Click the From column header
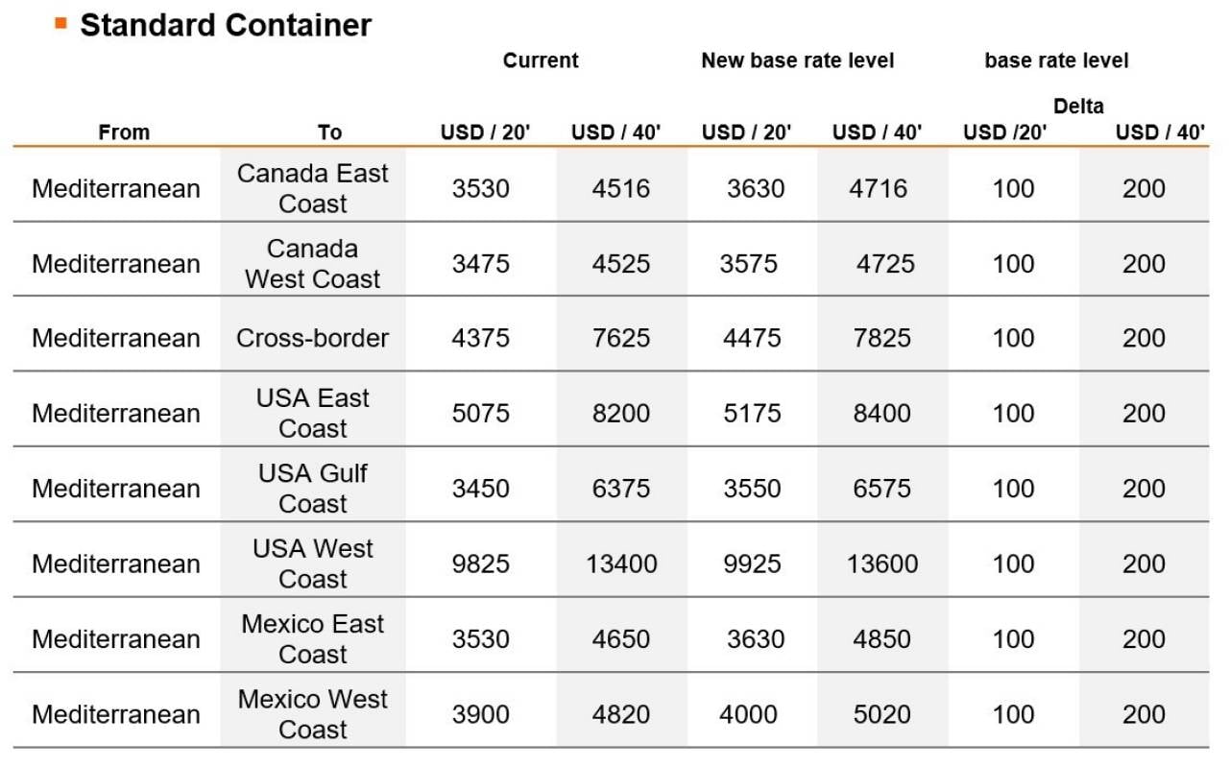This screenshot has height=767, width=1229. [x=124, y=132]
